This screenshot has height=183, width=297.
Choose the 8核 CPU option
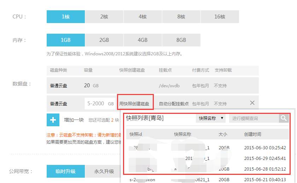[x=181, y=17]
